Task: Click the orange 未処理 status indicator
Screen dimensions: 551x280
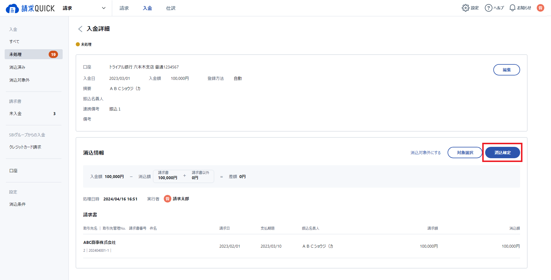Action: click(78, 44)
